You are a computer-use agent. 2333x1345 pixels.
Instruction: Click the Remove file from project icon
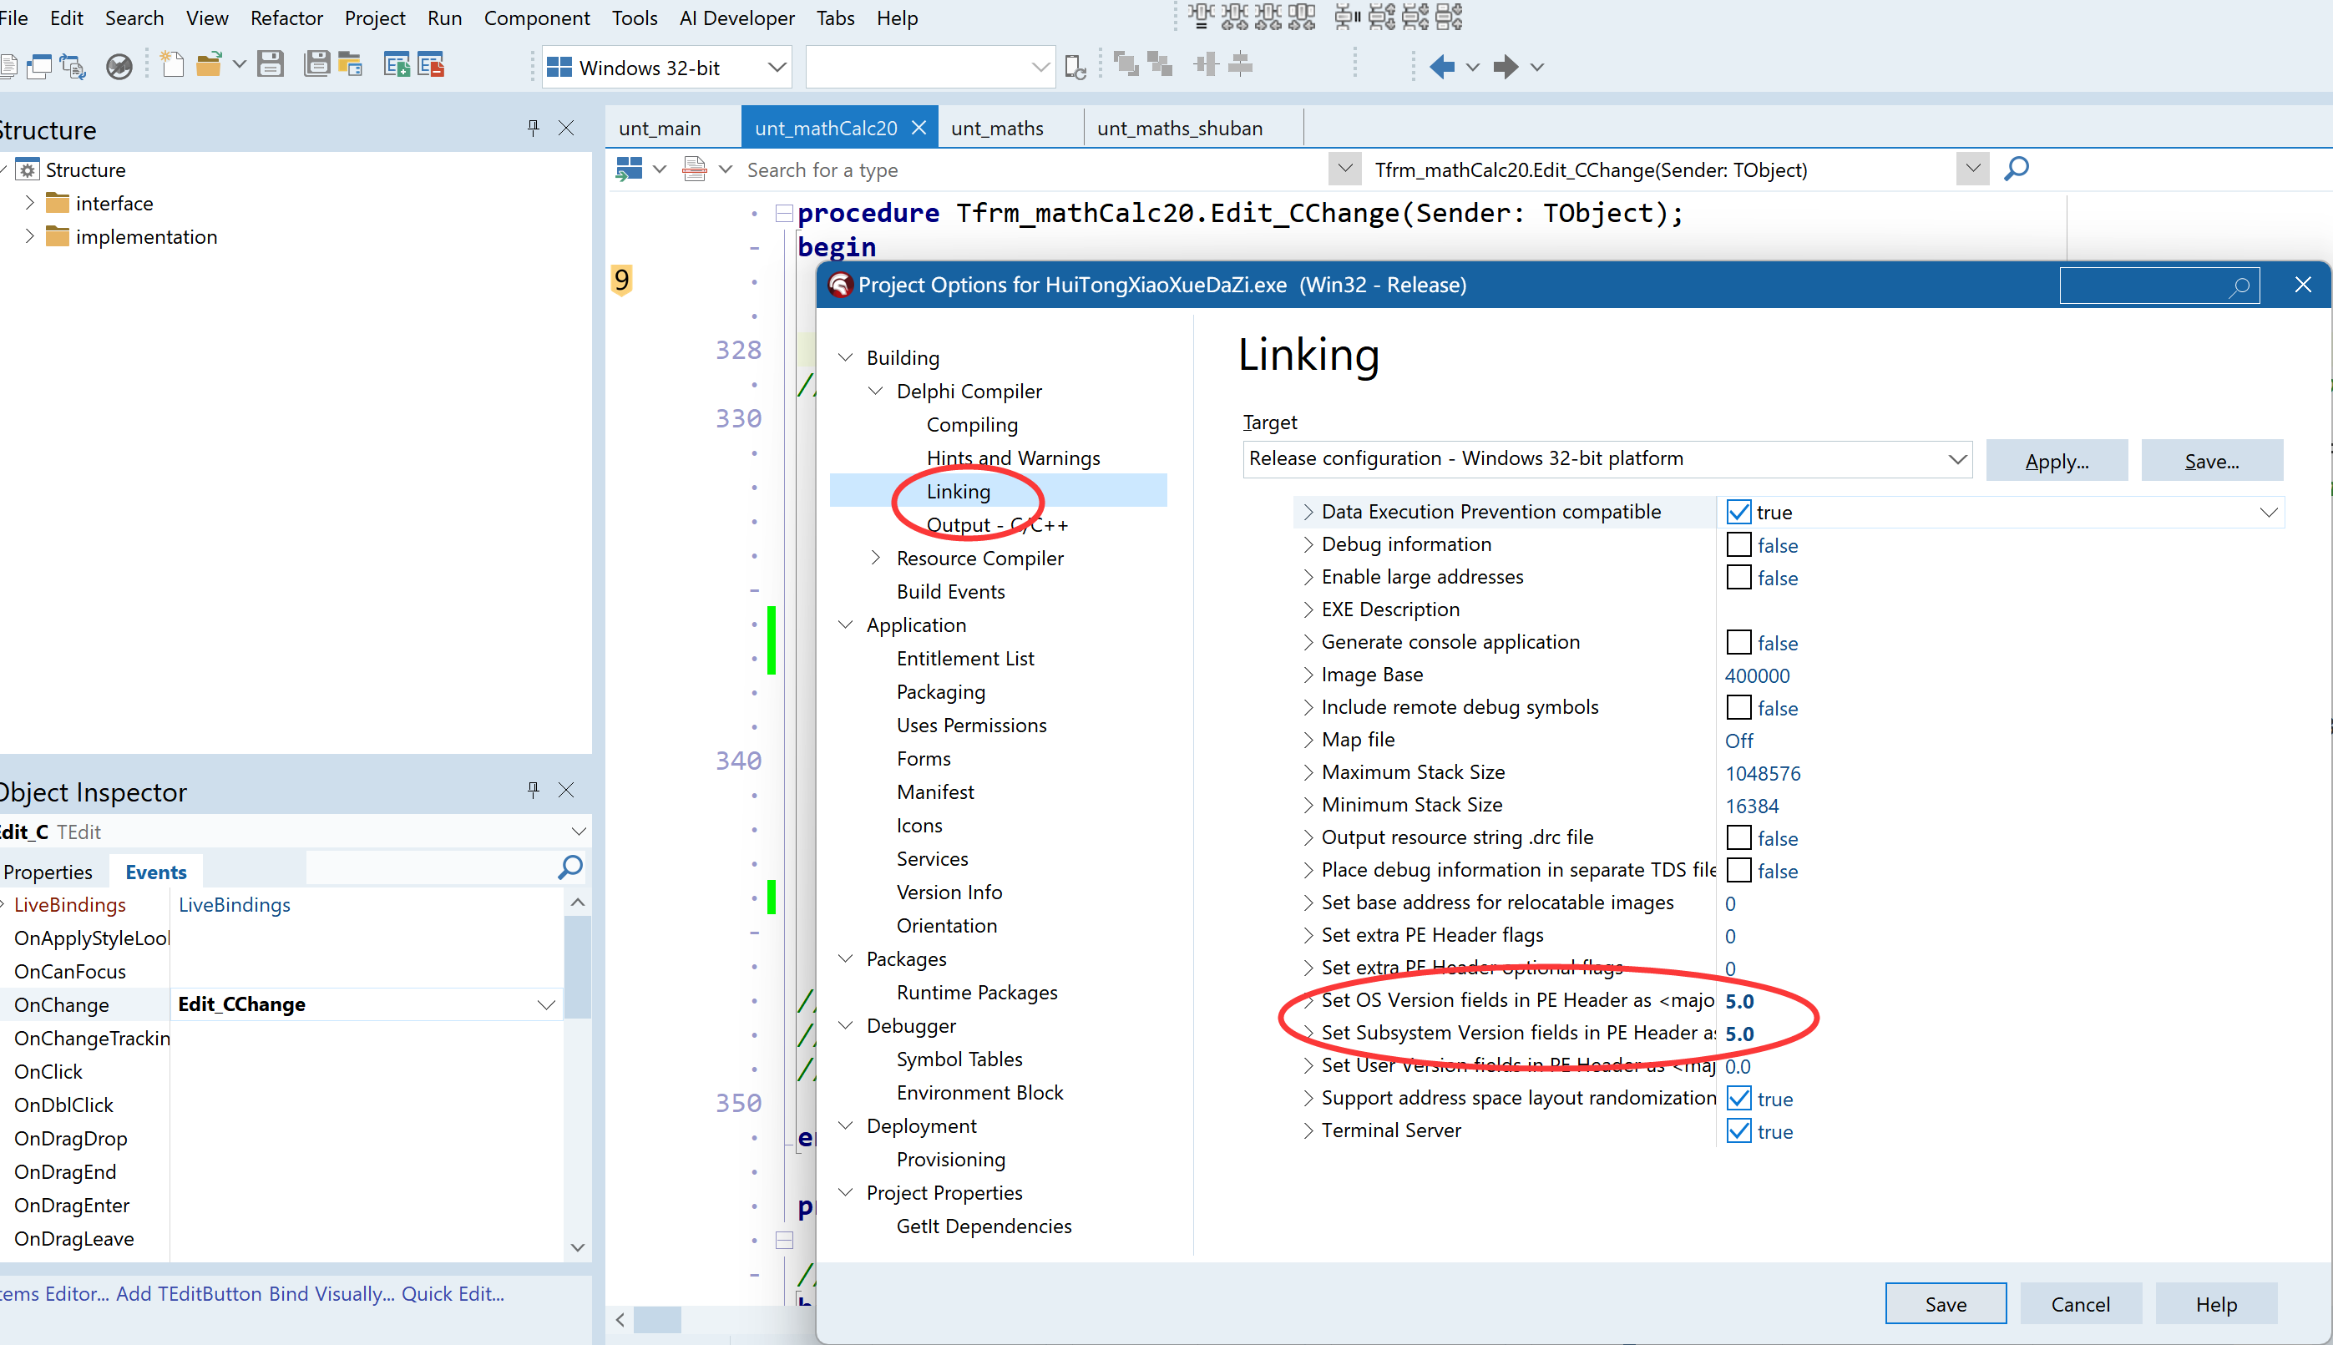[x=432, y=64]
